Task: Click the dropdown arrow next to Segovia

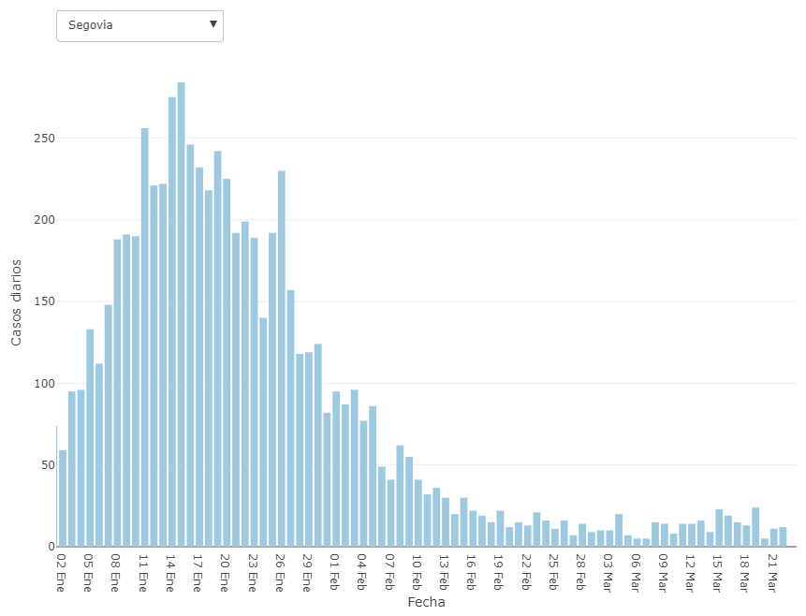Action: [213, 24]
